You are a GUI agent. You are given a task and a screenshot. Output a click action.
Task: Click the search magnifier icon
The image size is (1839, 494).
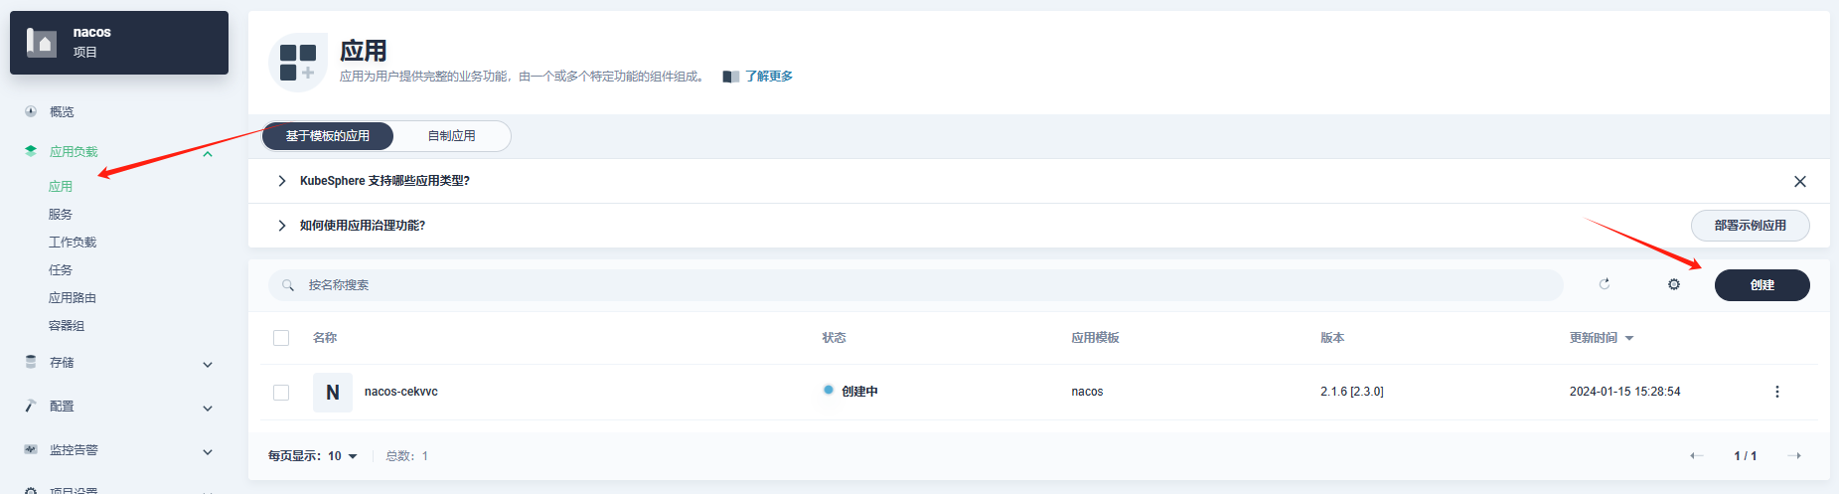click(288, 285)
